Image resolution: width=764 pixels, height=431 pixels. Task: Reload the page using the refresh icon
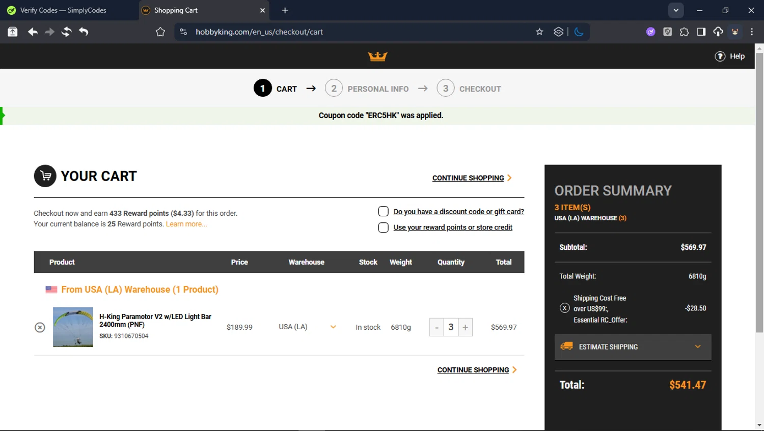(66, 32)
